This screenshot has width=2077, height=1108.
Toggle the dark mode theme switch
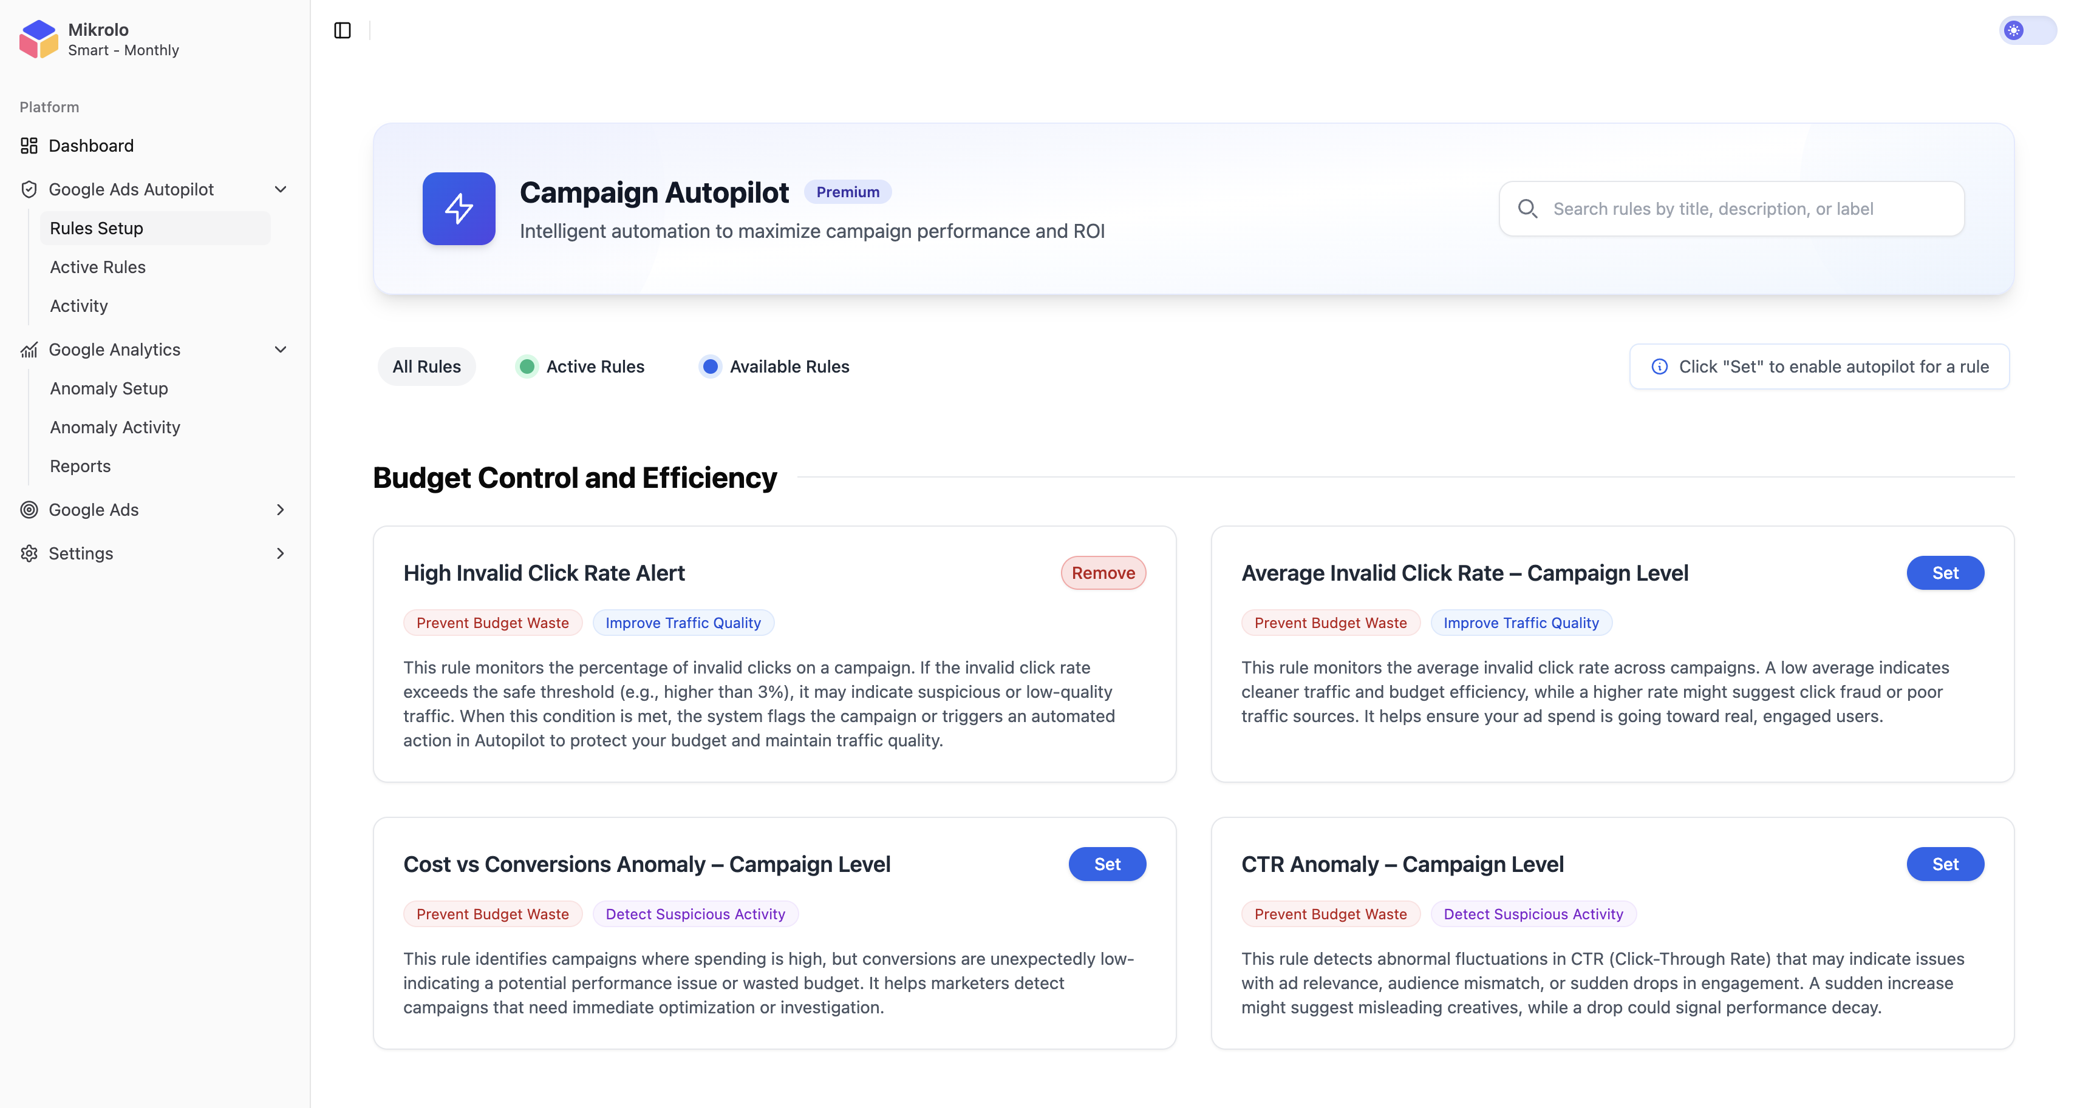(x=2027, y=30)
